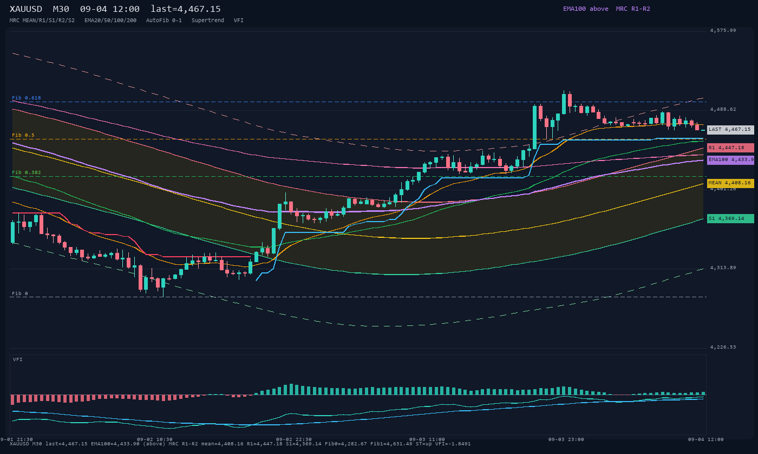Select the 09-03 23:00 time axis label

point(566,439)
